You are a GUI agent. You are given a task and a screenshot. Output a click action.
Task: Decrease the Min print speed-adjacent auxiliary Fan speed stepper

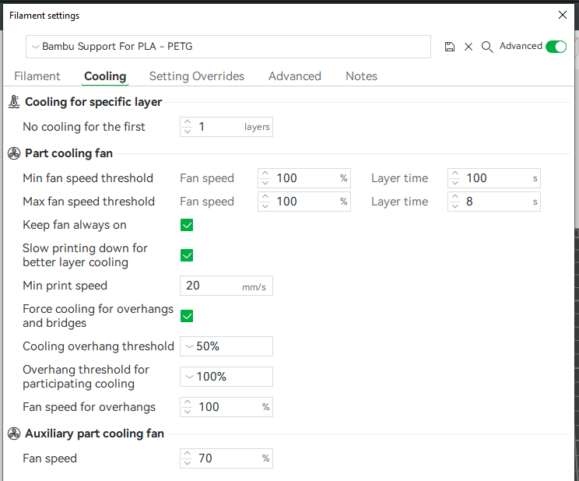187,463
